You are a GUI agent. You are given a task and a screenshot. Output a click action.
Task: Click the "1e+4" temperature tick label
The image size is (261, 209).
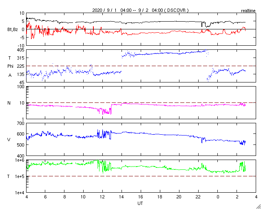pos(20,193)
